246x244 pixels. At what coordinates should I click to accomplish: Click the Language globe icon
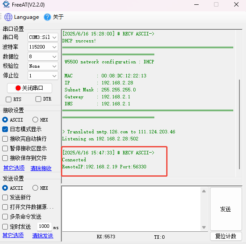[x=8, y=17]
